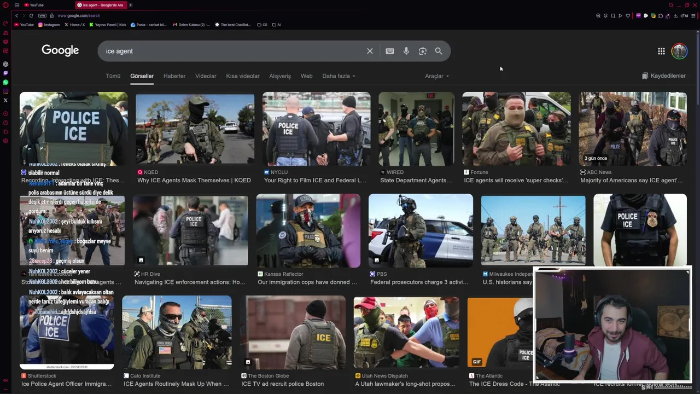This screenshot has width=700, height=394.
Task: Switch to the Alışveriş tab
Action: pos(280,76)
